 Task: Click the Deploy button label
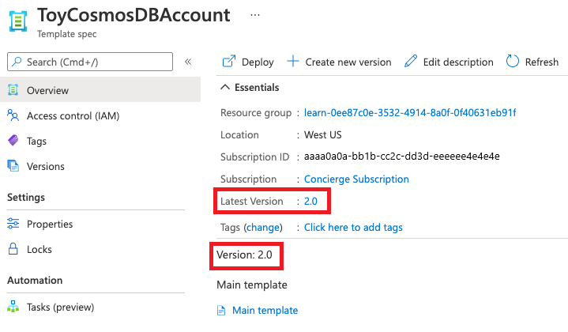point(258,62)
